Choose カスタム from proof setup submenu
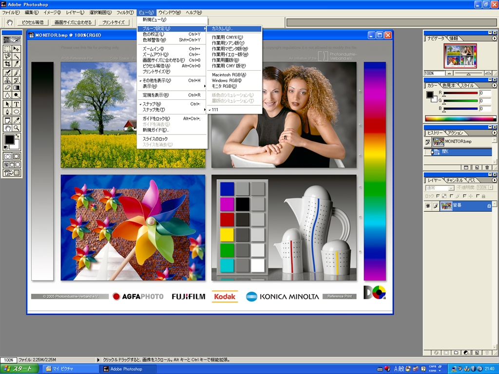This screenshot has width=499, height=374. (x=222, y=29)
